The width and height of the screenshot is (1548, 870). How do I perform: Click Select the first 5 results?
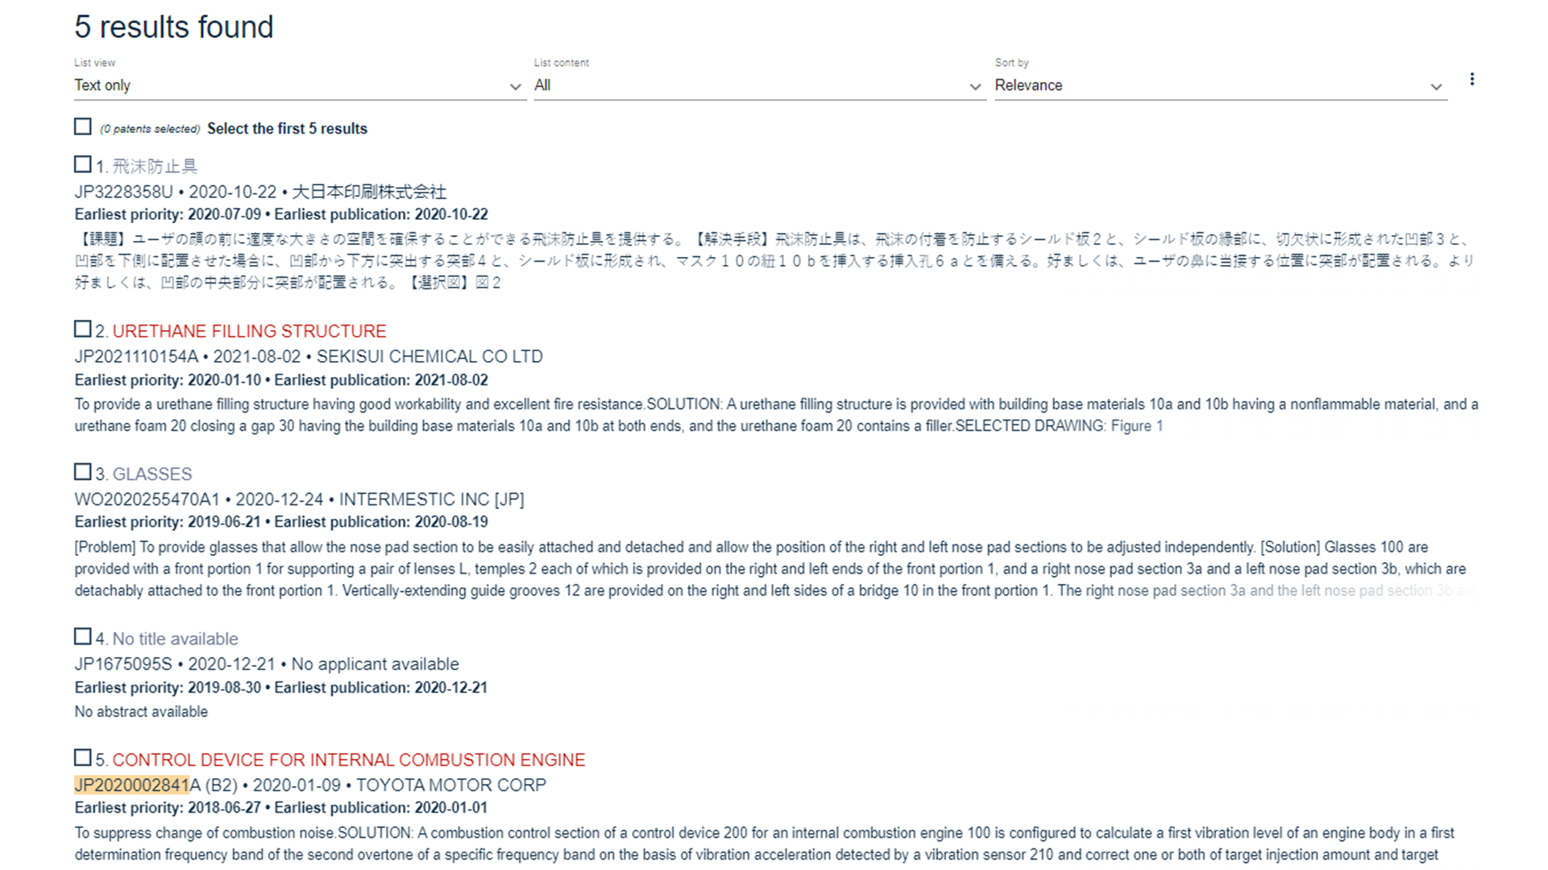(287, 129)
